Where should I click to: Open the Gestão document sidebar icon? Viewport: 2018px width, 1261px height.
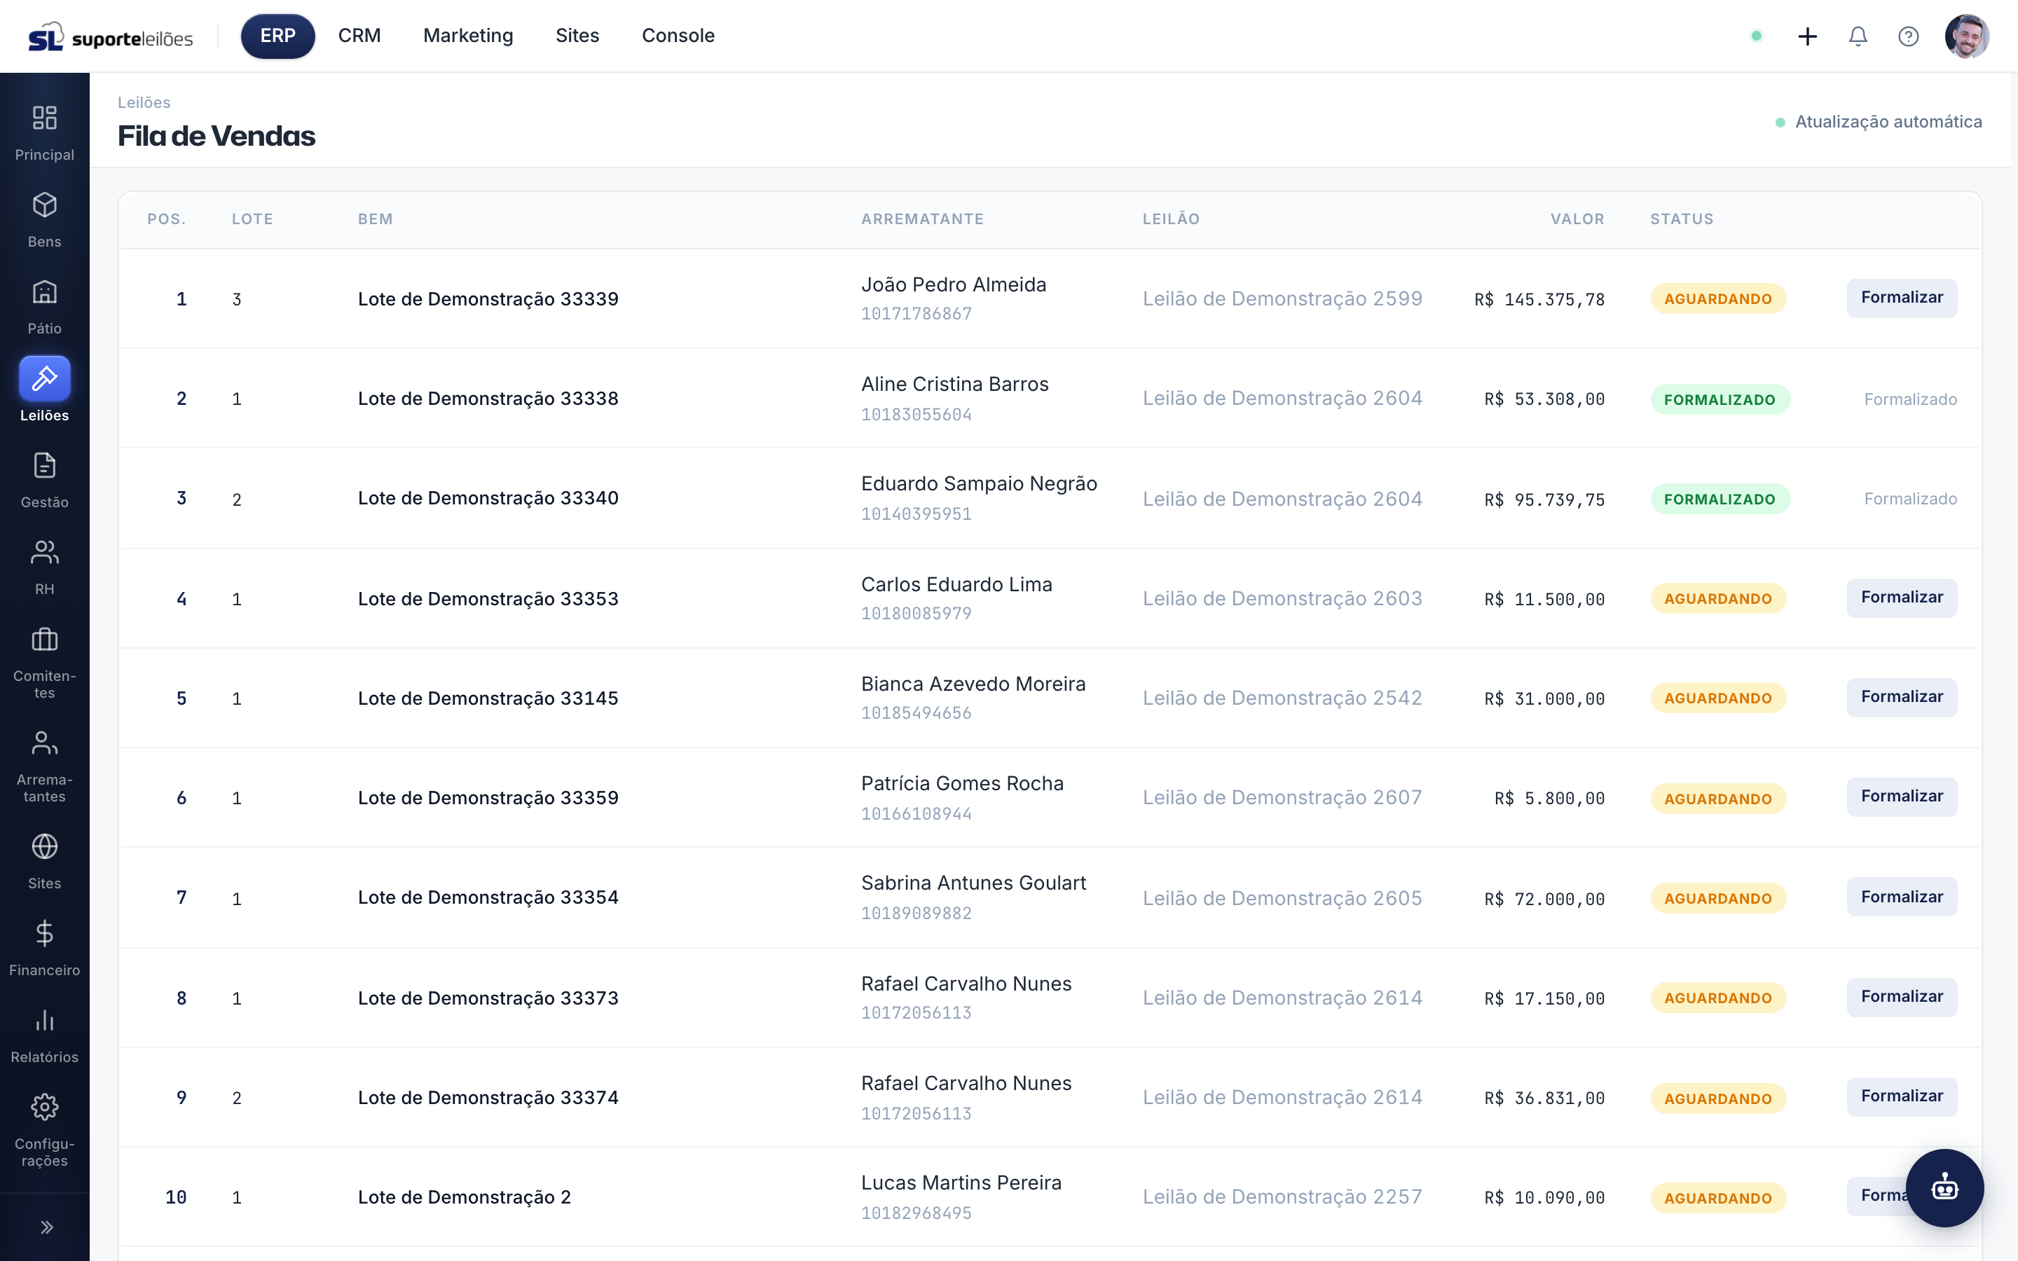(x=44, y=465)
